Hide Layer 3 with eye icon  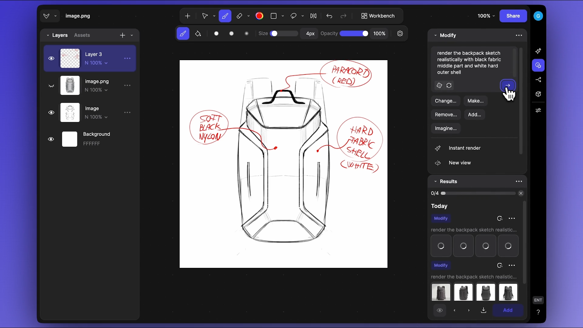[x=51, y=58]
